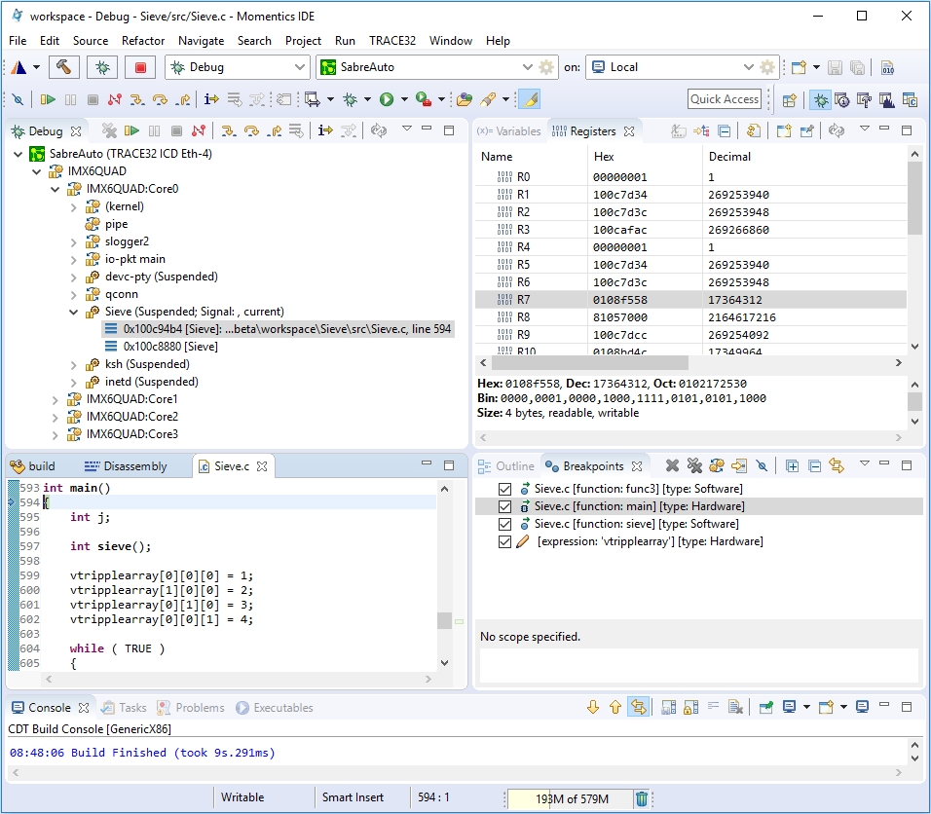The height and width of the screenshot is (814, 931).
Task: Toggle the vtripplearray expression breakpoint
Action: pos(504,541)
